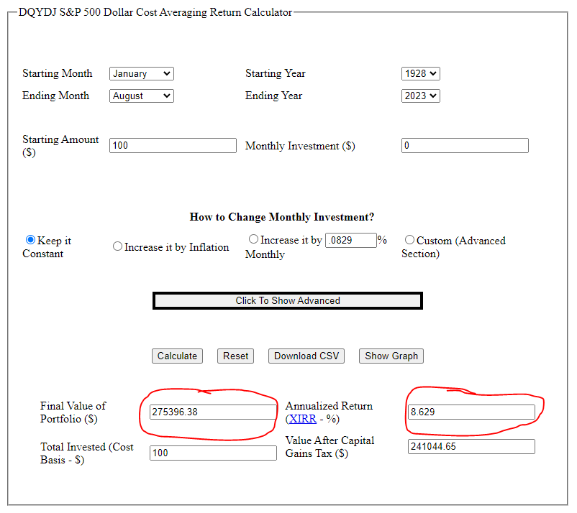This screenshot has width=577, height=513.
Task: Select the Keep it Constant radio option
Action: (30, 240)
